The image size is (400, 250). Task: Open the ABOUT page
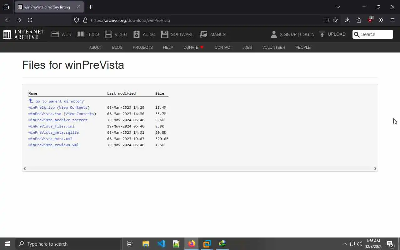click(x=96, y=47)
